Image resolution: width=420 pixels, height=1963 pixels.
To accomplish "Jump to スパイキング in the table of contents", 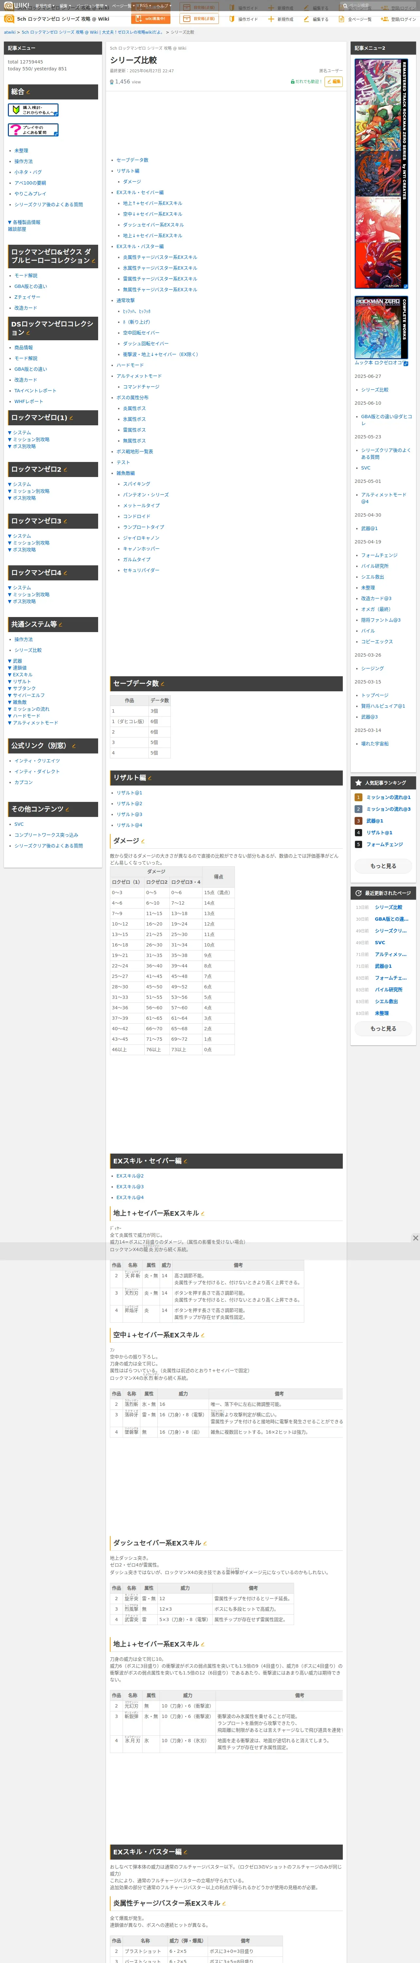I will coord(137,484).
